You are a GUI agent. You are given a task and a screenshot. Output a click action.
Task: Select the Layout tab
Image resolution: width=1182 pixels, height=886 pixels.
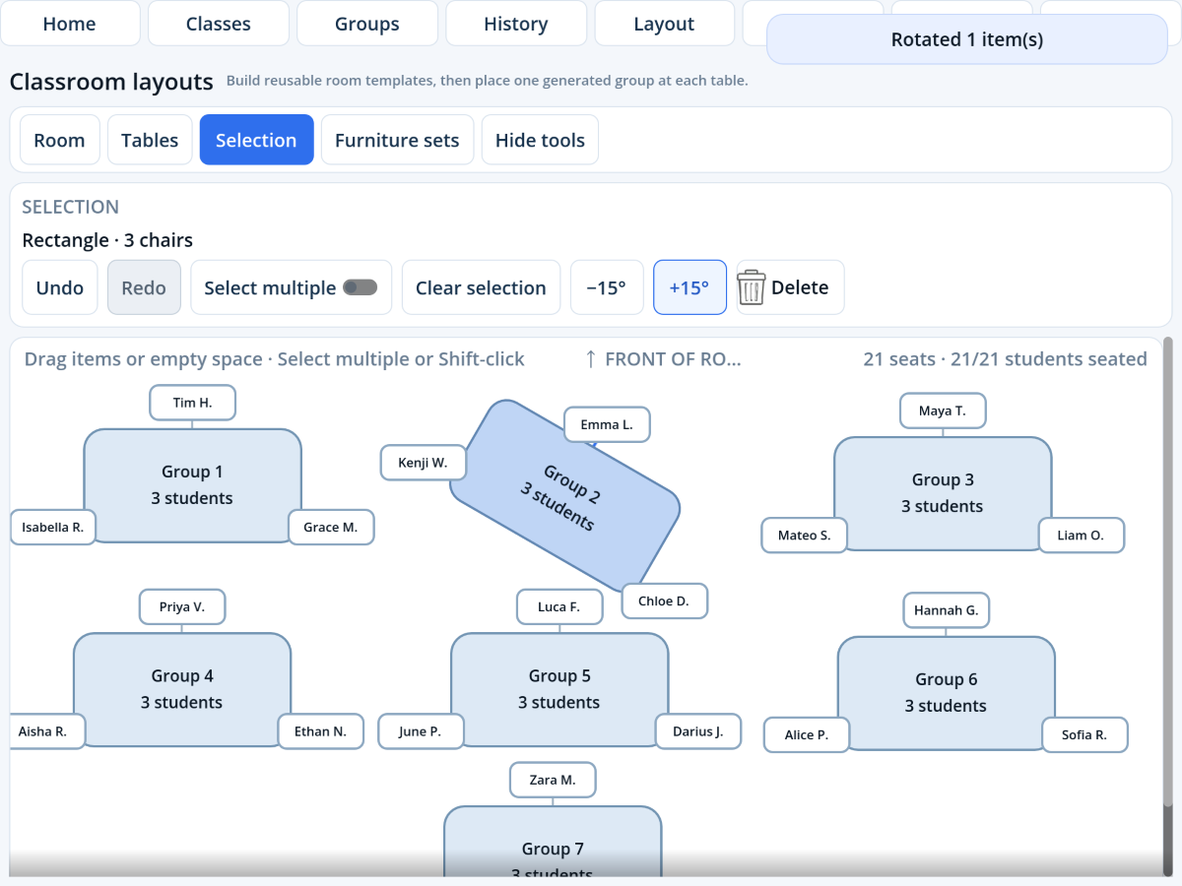point(665,24)
